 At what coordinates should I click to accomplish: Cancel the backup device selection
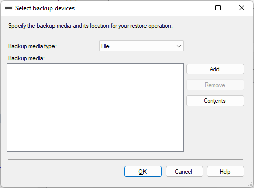point(184,171)
